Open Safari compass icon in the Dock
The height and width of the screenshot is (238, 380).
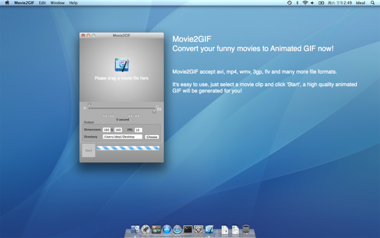point(177,229)
